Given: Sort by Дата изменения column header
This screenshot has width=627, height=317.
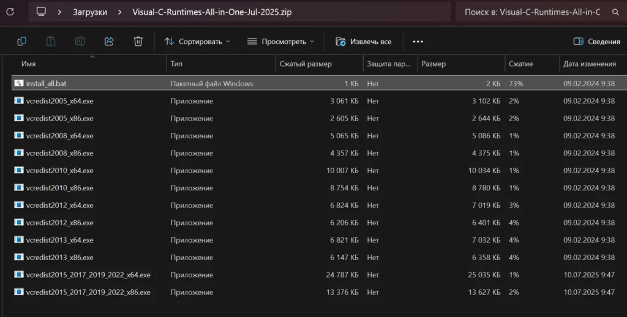Looking at the screenshot, I should point(589,64).
